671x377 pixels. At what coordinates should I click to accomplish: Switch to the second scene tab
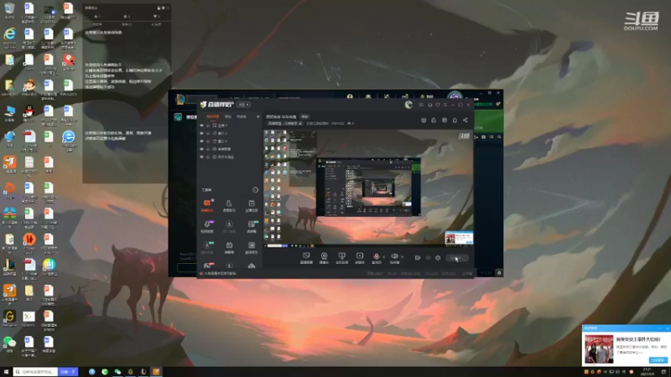pos(228,116)
